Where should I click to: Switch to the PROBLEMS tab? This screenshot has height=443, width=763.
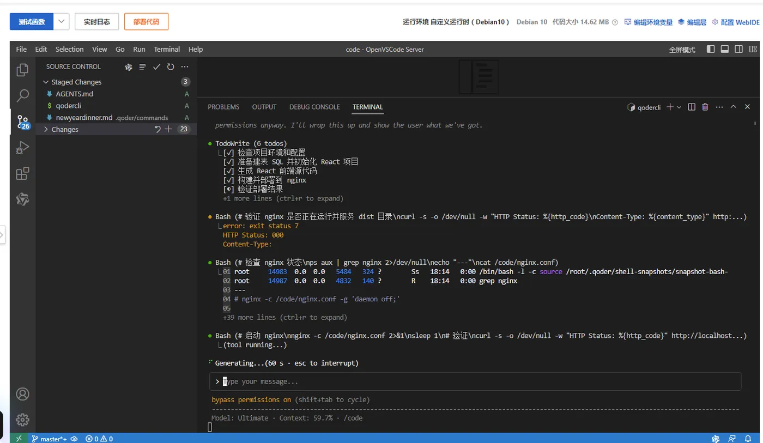click(223, 107)
